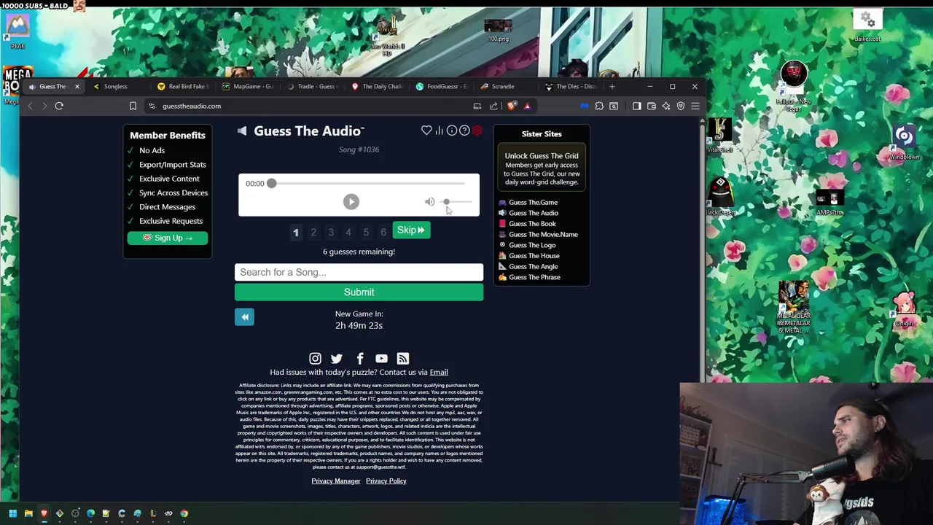The height and width of the screenshot is (525, 933).
Task: Open Guess The Book sister site
Action: point(531,224)
